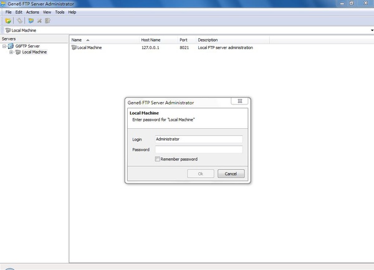Viewport: 374px width, 270px height.
Task: Click the last grayed server toolbar icon
Action: (47, 21)
